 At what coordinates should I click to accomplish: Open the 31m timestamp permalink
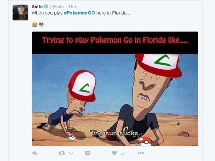click(72, 7)
